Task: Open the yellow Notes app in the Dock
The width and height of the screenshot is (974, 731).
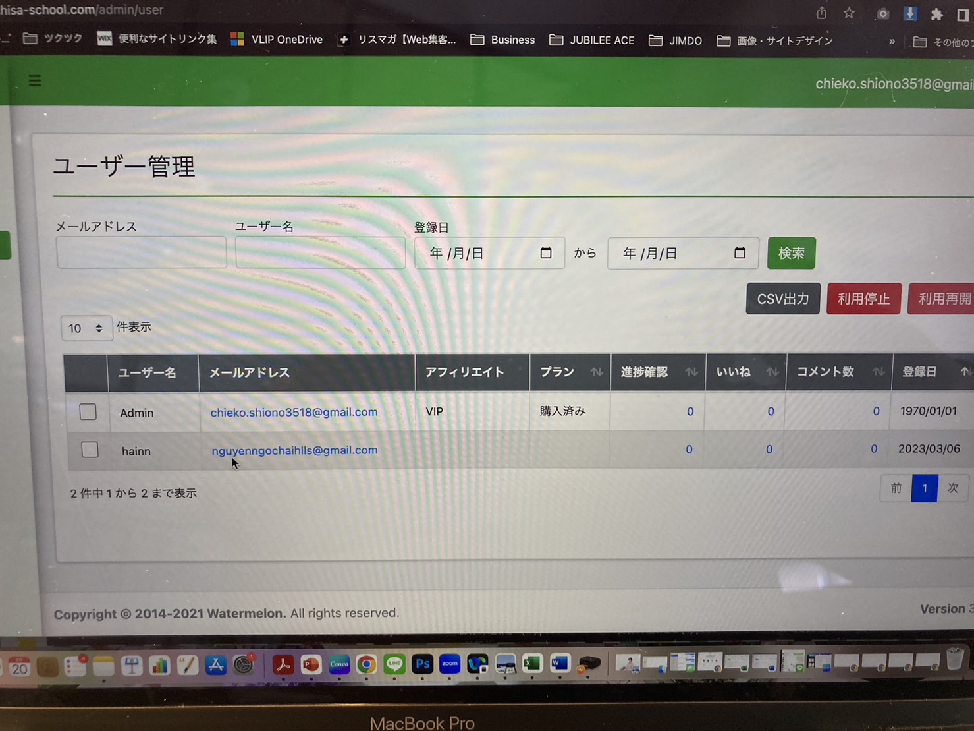Action: coord(103,666)
